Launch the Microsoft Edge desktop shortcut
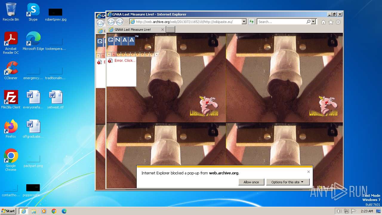 coord(33,41)
